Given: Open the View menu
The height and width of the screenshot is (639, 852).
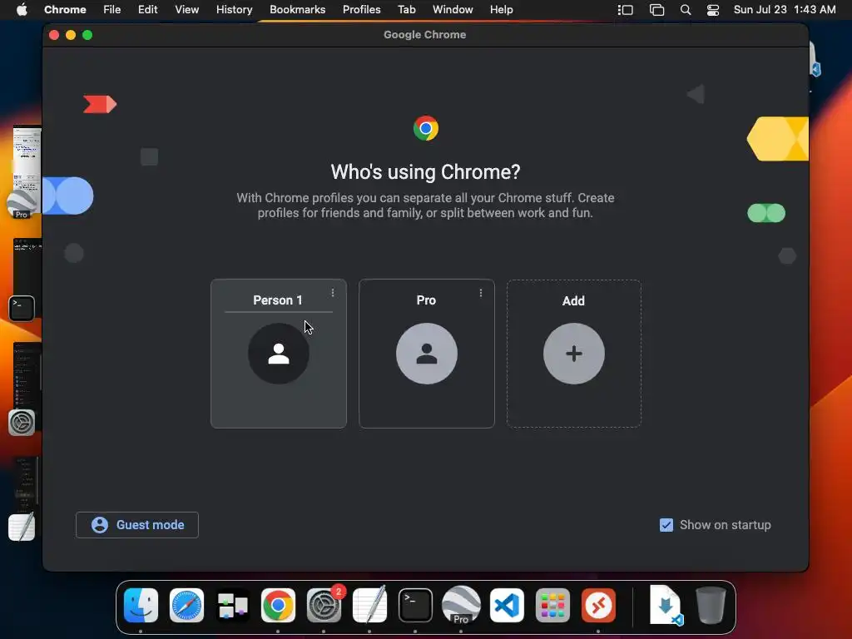Looking at the screenshot, I should (x=186, y=10).
